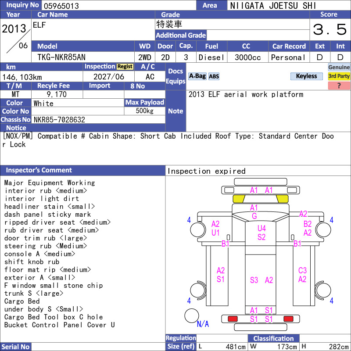The image size is (351, 351).
Task: Select the C3 damage mark on diagram
Action: point(302,271)
